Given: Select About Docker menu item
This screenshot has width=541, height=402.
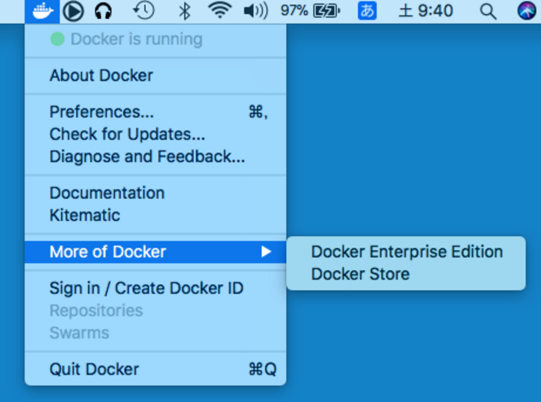Looking at the screenshot, I should point(101,75).
